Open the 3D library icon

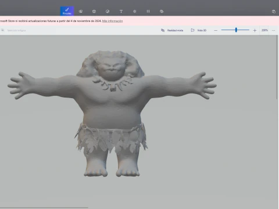click(x=162, y=12)
